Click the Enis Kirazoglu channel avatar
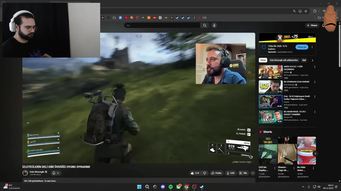 tap(25, 173)
